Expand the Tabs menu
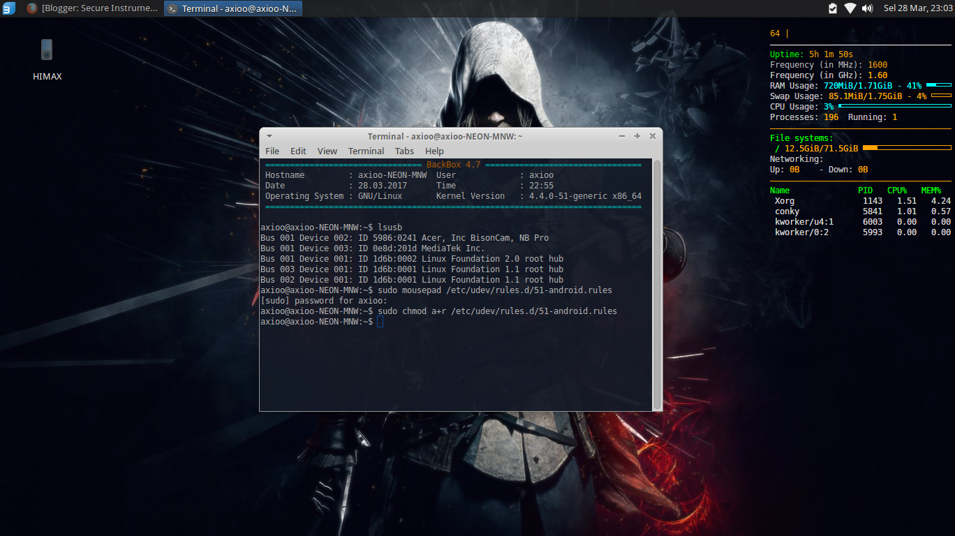This screenshot has height=536, width=955. [404, 151]
